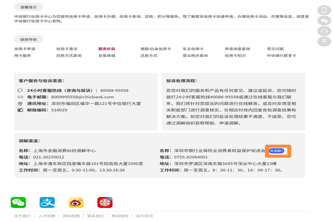333x222 pixels.
Task: Click the Shanghai address 陆家嘴东路161号 line
Action: point(88,164)
